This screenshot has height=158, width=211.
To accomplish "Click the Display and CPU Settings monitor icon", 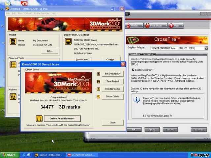I will [68, 41].
